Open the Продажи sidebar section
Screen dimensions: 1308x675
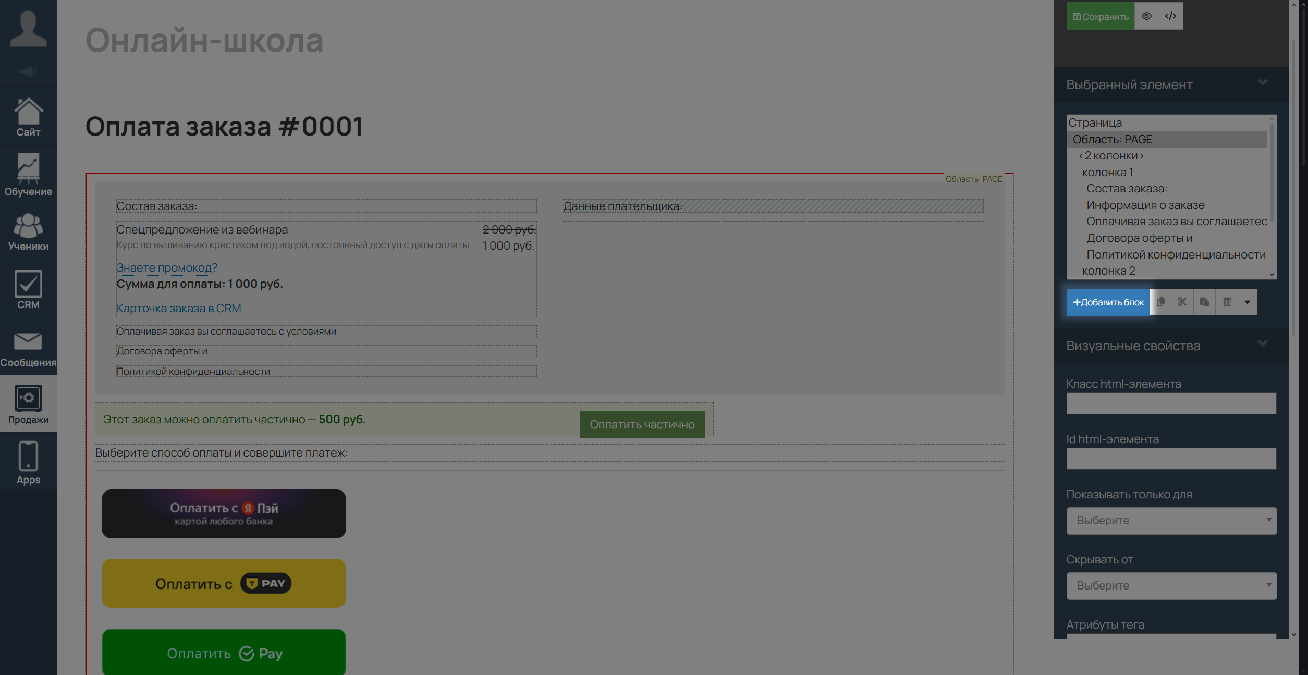[28, 404]
